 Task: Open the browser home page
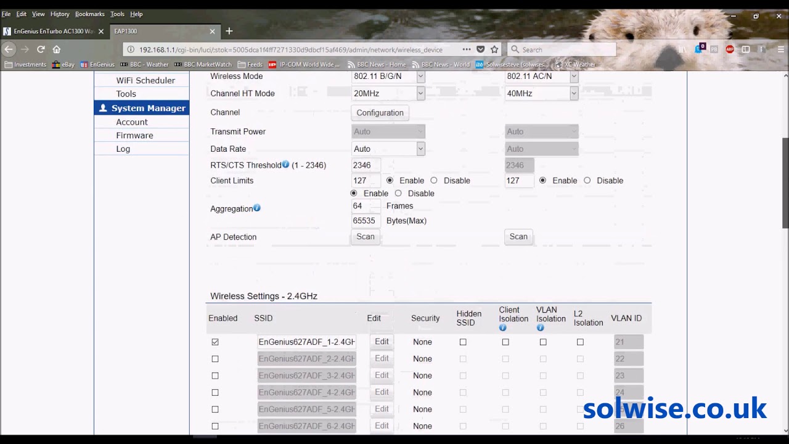coord(56,49)
